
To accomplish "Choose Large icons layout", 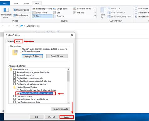I will click(60, 9).
